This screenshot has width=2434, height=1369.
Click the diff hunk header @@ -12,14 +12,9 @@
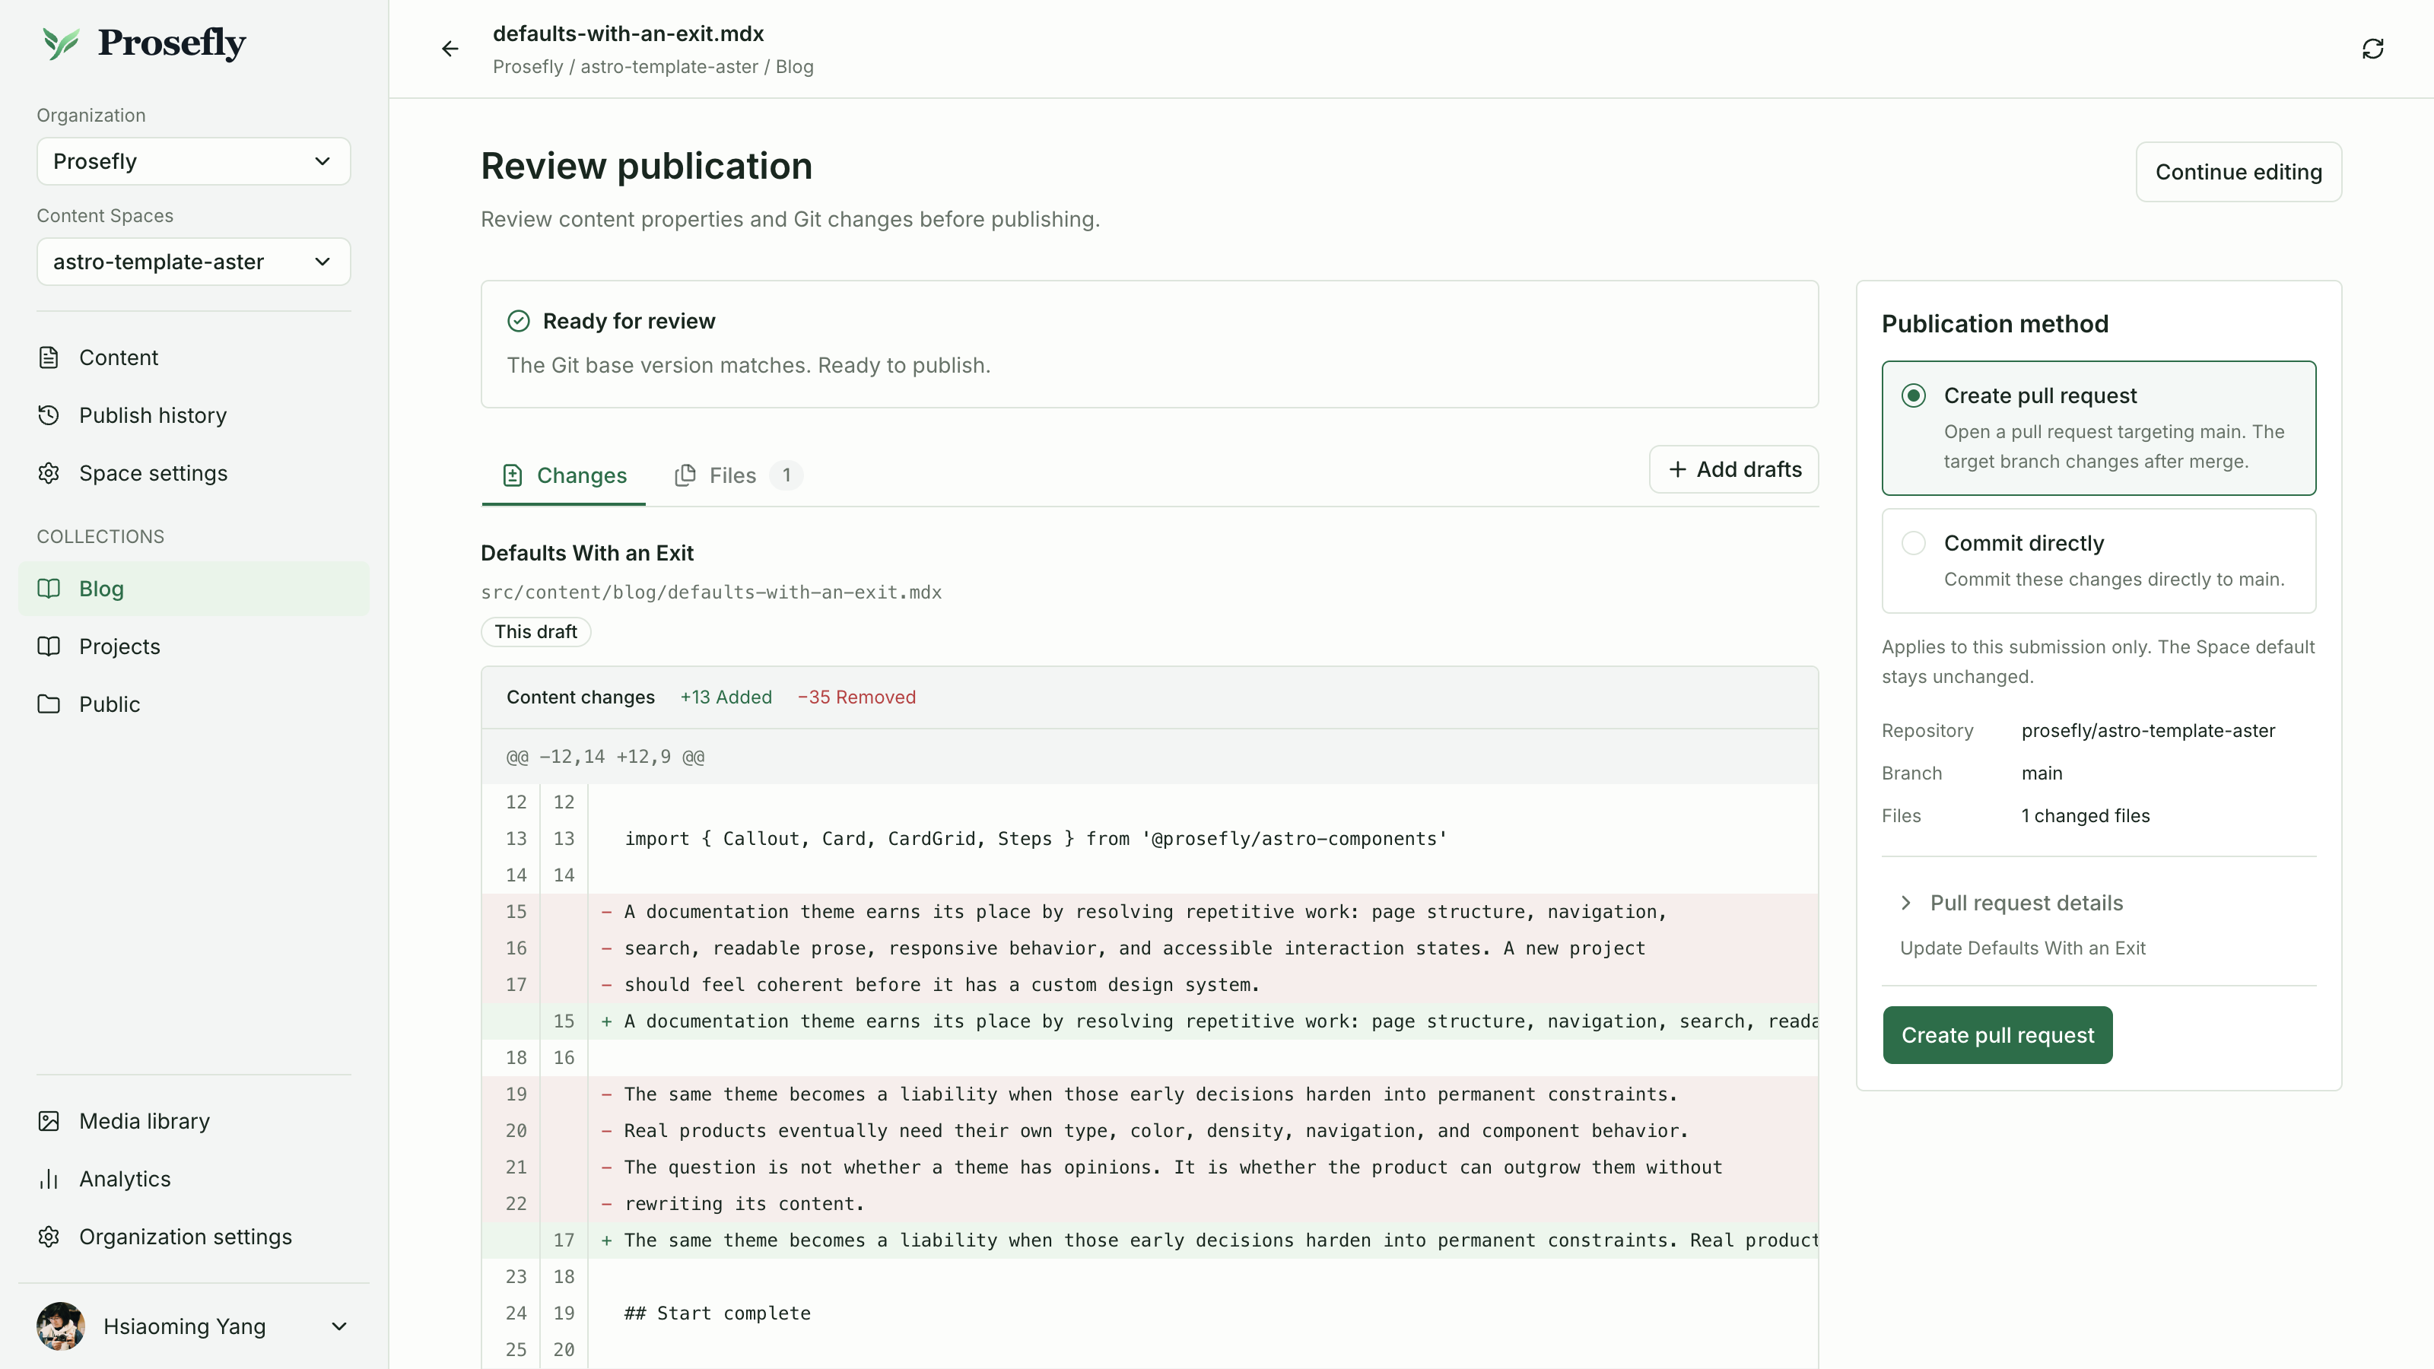pos(605,757)
